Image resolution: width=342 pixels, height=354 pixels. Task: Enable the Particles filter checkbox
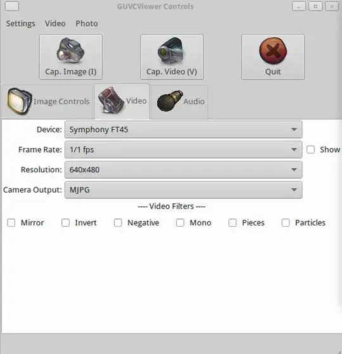[x=286, y=223]
